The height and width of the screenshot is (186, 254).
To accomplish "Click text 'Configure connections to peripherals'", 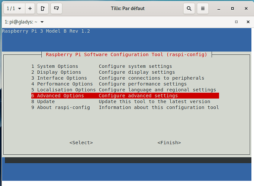I will [151, 78].
